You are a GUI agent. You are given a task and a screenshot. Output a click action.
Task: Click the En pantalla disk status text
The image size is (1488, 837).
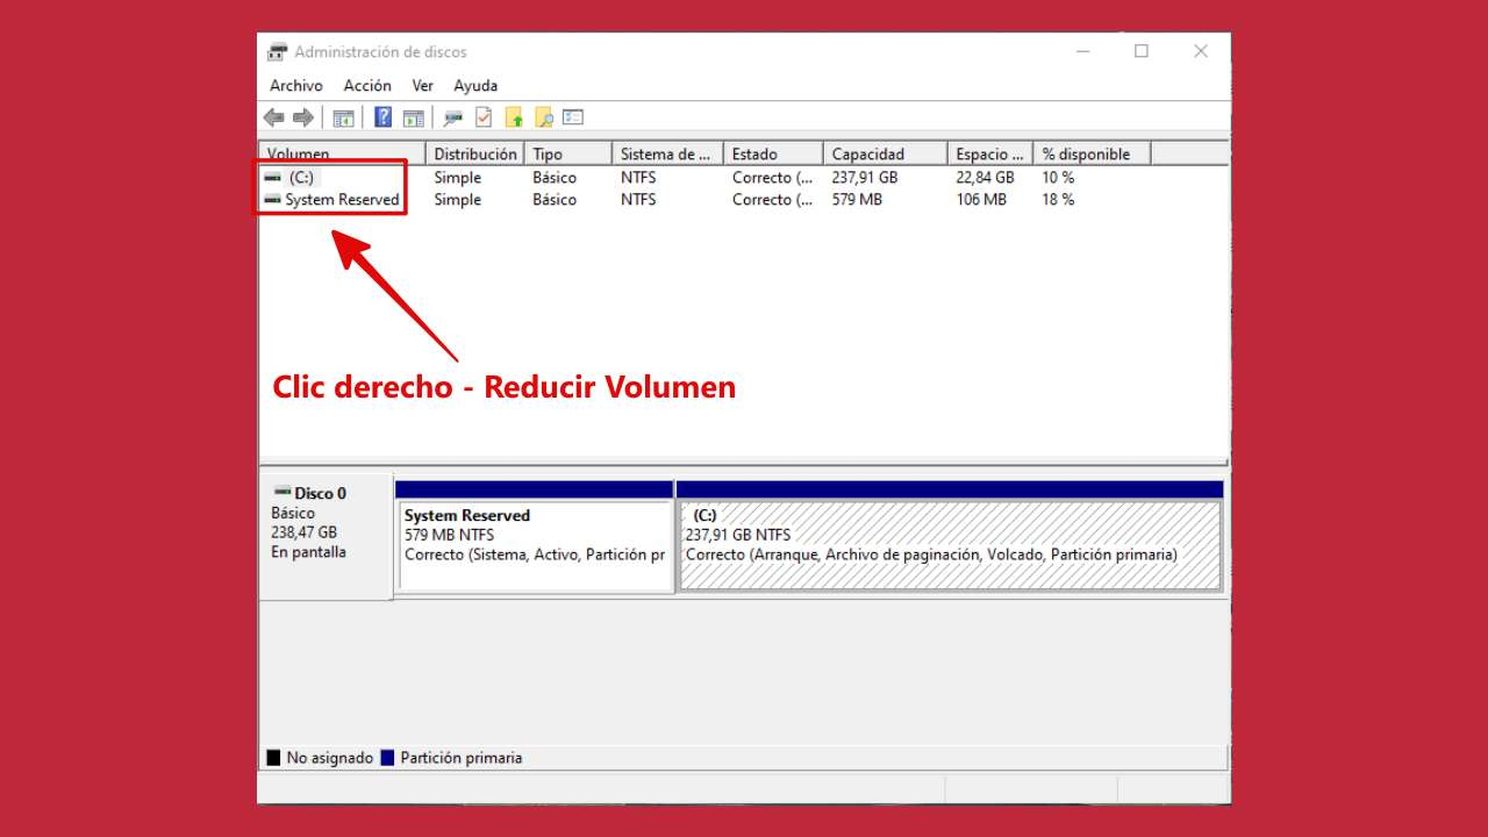(308, 552)
